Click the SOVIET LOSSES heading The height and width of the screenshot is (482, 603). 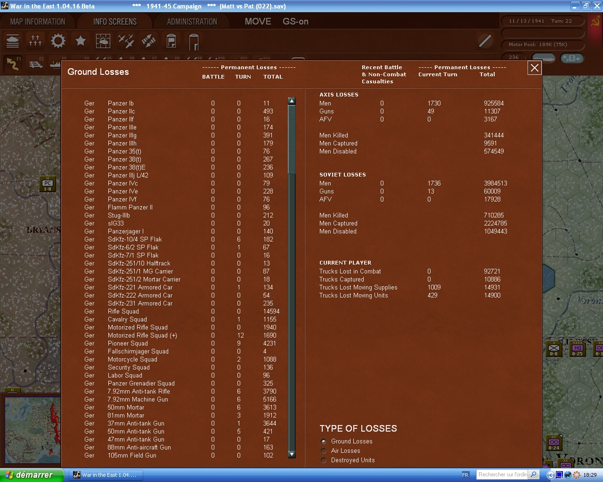(x=342, y=175)
